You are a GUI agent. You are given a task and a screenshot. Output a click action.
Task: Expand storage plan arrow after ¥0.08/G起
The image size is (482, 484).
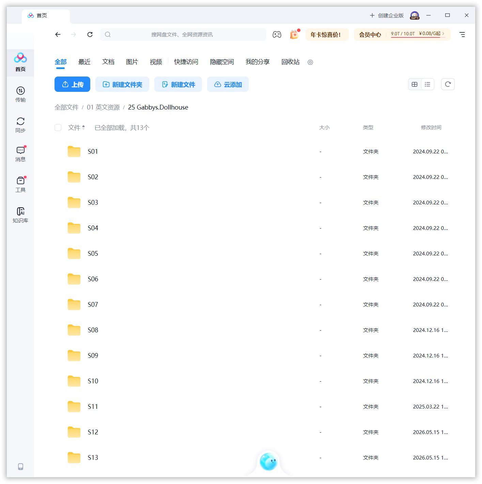[x=443, y=33]
